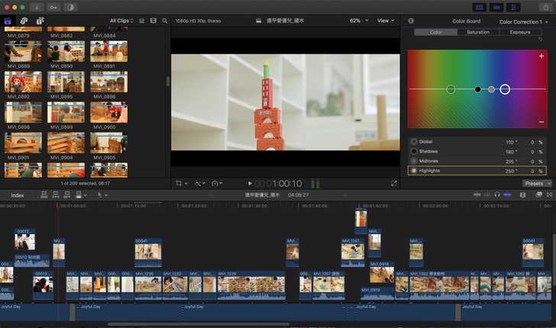This screenshot has height=328, width=556.
Task: Reset the color board with the curved arrow
Action: click(x=541, y=39)
